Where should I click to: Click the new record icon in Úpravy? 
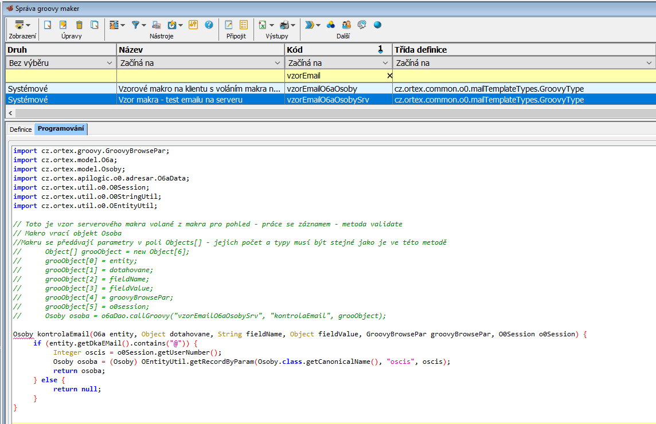pyautogui.click(x=48, y=25)
